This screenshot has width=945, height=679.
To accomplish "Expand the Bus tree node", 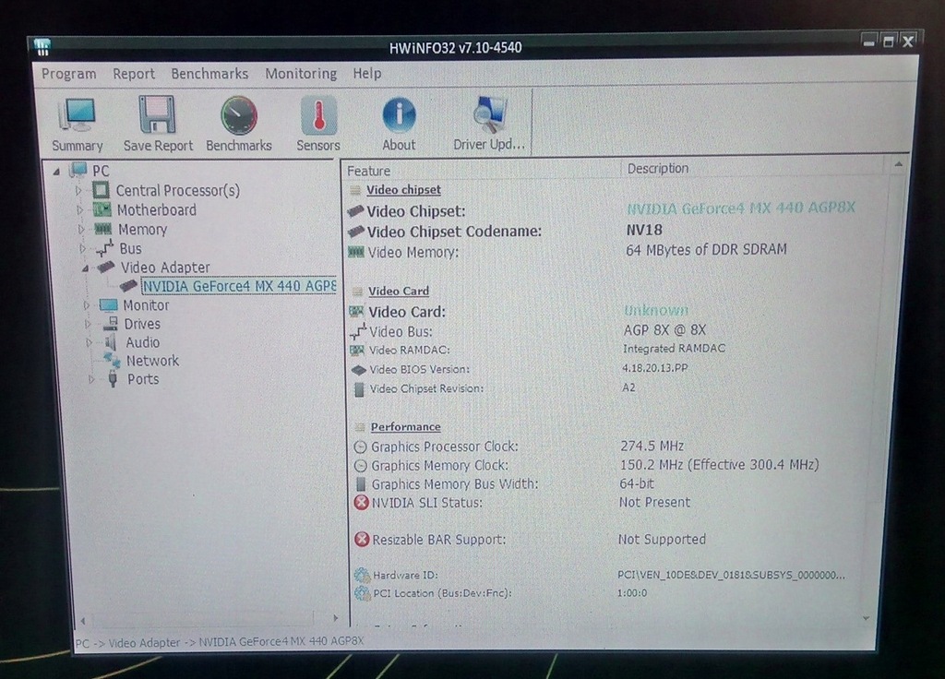I will click(x=82, y=248).
